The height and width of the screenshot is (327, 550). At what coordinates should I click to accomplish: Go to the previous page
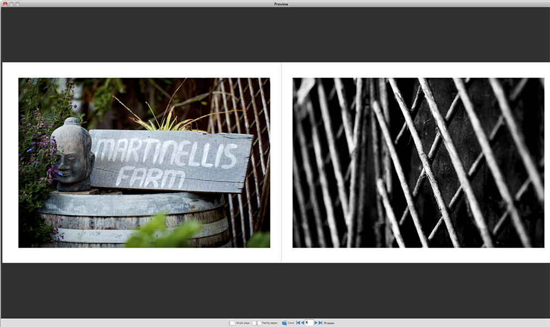click(302, 323)
